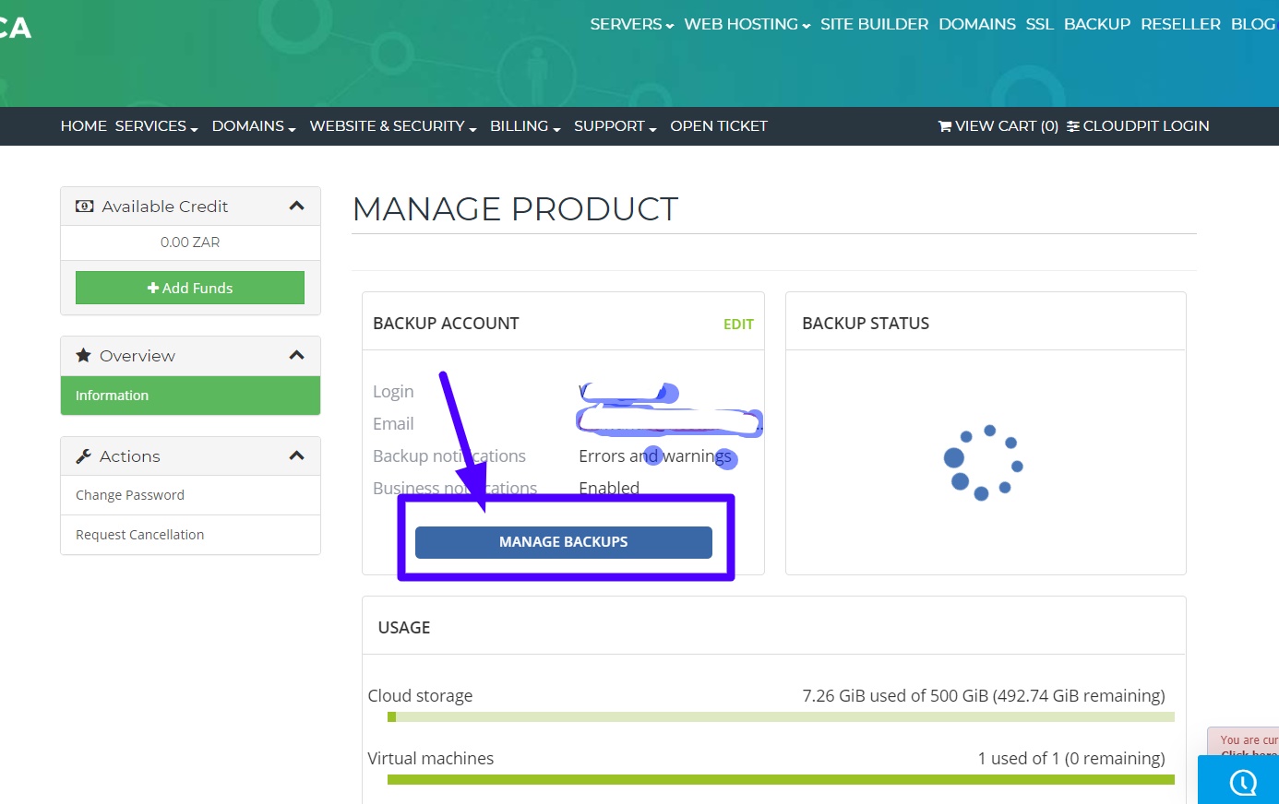Click the money icon in Available Credit
Viewport: 1279px width, 804px height.
coord(85,207)
